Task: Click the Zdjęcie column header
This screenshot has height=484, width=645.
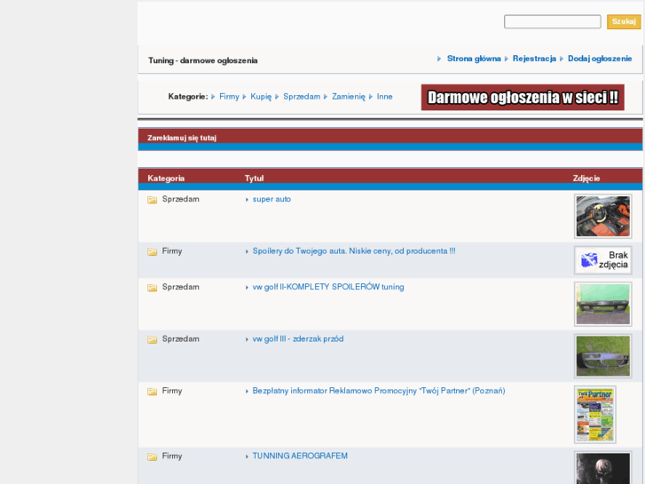Action: point(586,179)
